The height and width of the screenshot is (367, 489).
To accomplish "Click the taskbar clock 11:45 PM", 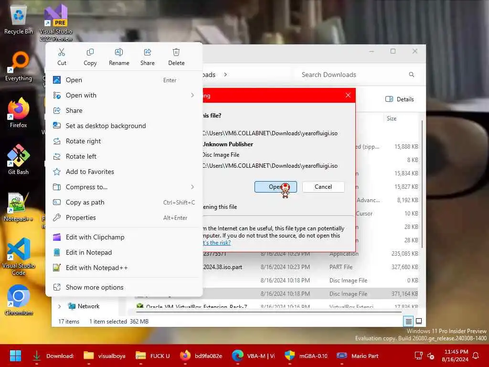I will pyautogui.click(x=455, y=356).
